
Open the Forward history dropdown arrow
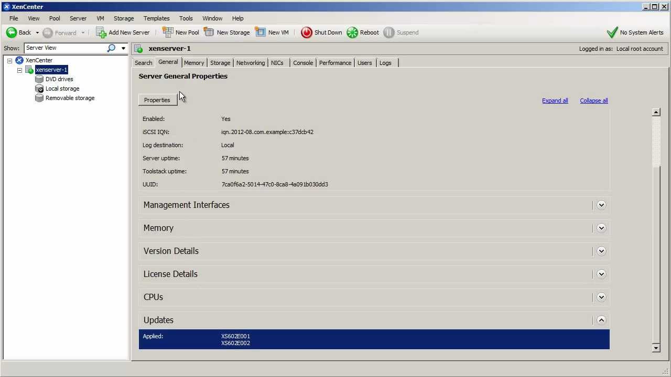tap(83, 33)
